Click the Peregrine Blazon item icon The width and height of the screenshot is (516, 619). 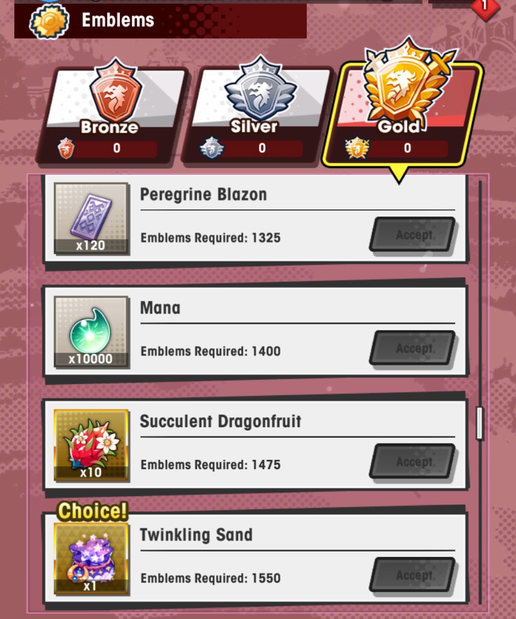[x=91, y=218]
